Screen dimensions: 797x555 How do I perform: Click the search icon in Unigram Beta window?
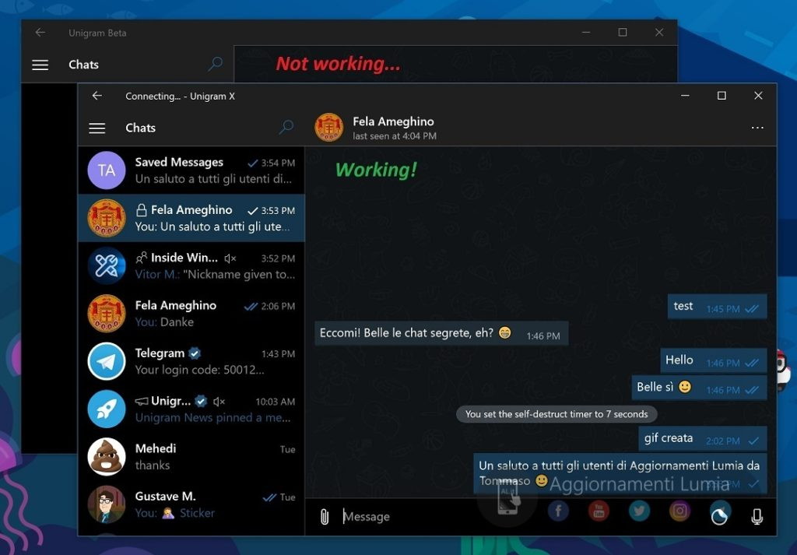point(215,64)
